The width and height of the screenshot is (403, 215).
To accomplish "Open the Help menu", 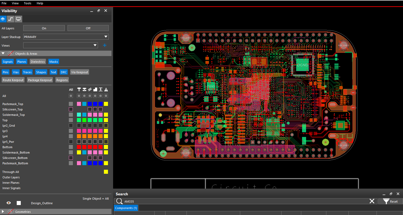I will [x=40, y=3].
